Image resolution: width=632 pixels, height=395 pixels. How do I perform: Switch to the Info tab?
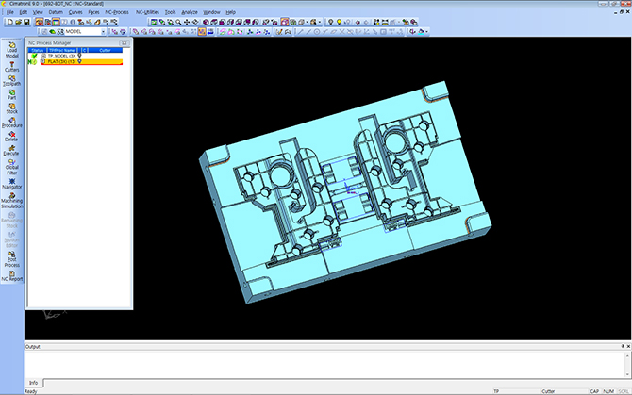[x=34, y=382]
